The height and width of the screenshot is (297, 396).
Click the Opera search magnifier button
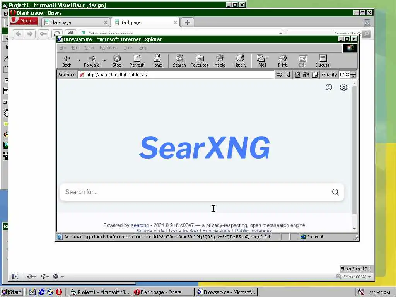click(x=367, y=34)
